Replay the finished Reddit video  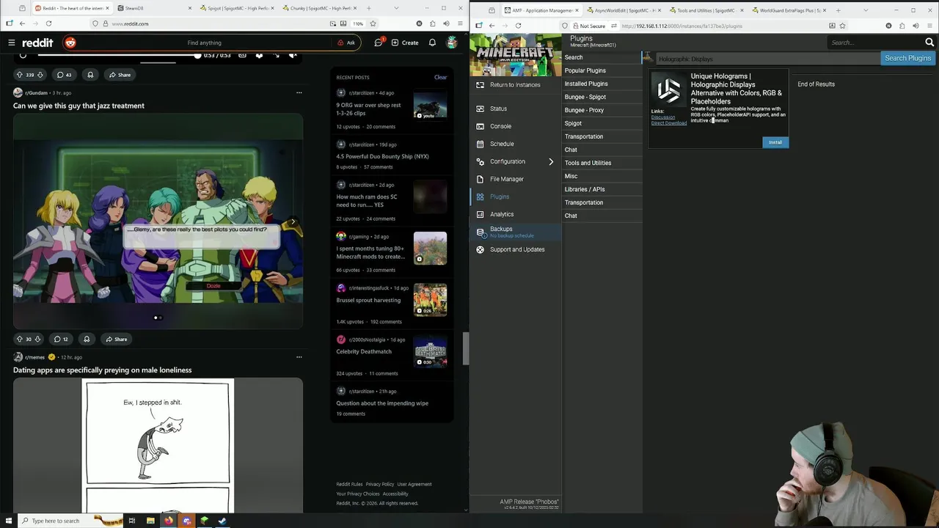point(23,56)
